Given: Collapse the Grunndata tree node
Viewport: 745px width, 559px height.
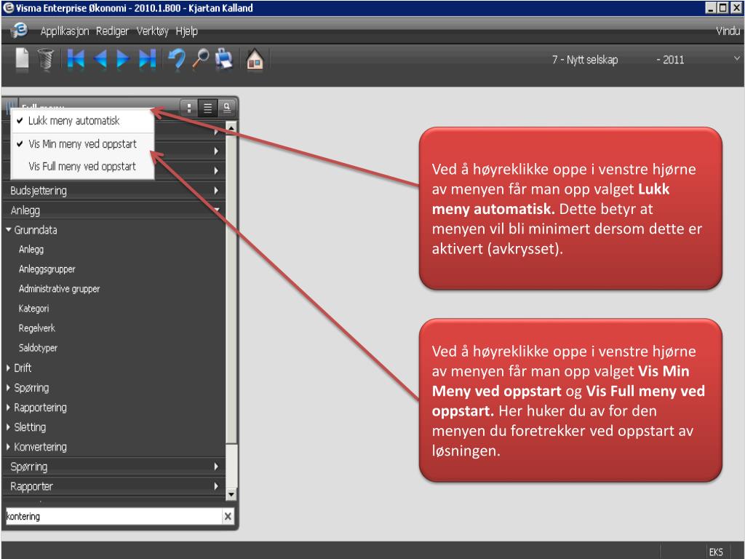Looking at the screenshot, I should pyautogui.click(x=9, y=229).
